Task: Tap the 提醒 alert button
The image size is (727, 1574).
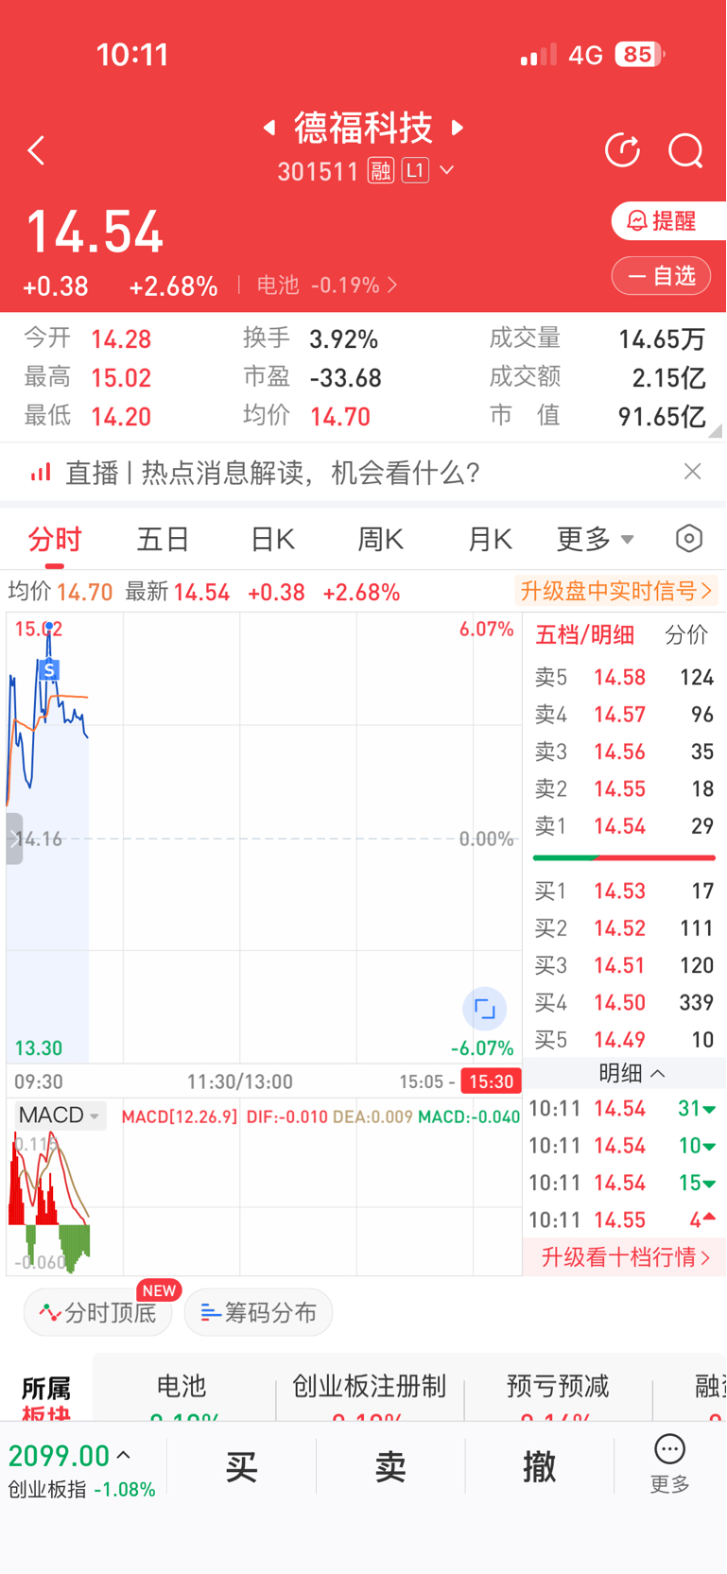Action: pos(667,220)
